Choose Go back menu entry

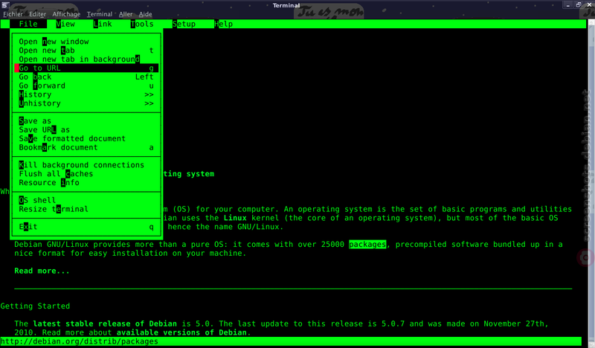click(x=86, y=77)
